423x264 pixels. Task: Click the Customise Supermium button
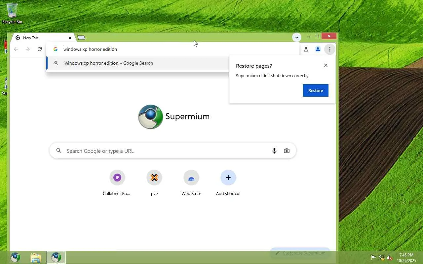tap(300, 253)
